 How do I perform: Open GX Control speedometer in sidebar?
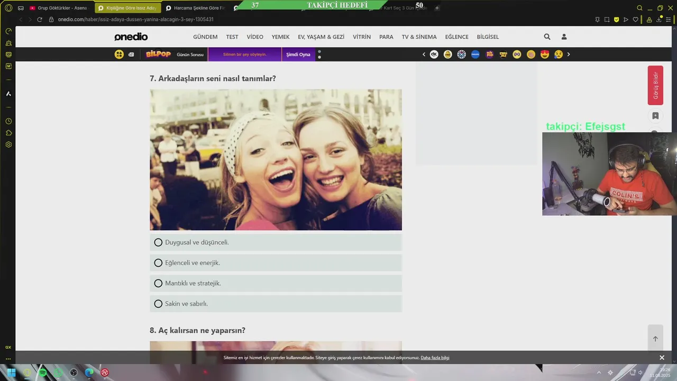[x=8, y=31]
